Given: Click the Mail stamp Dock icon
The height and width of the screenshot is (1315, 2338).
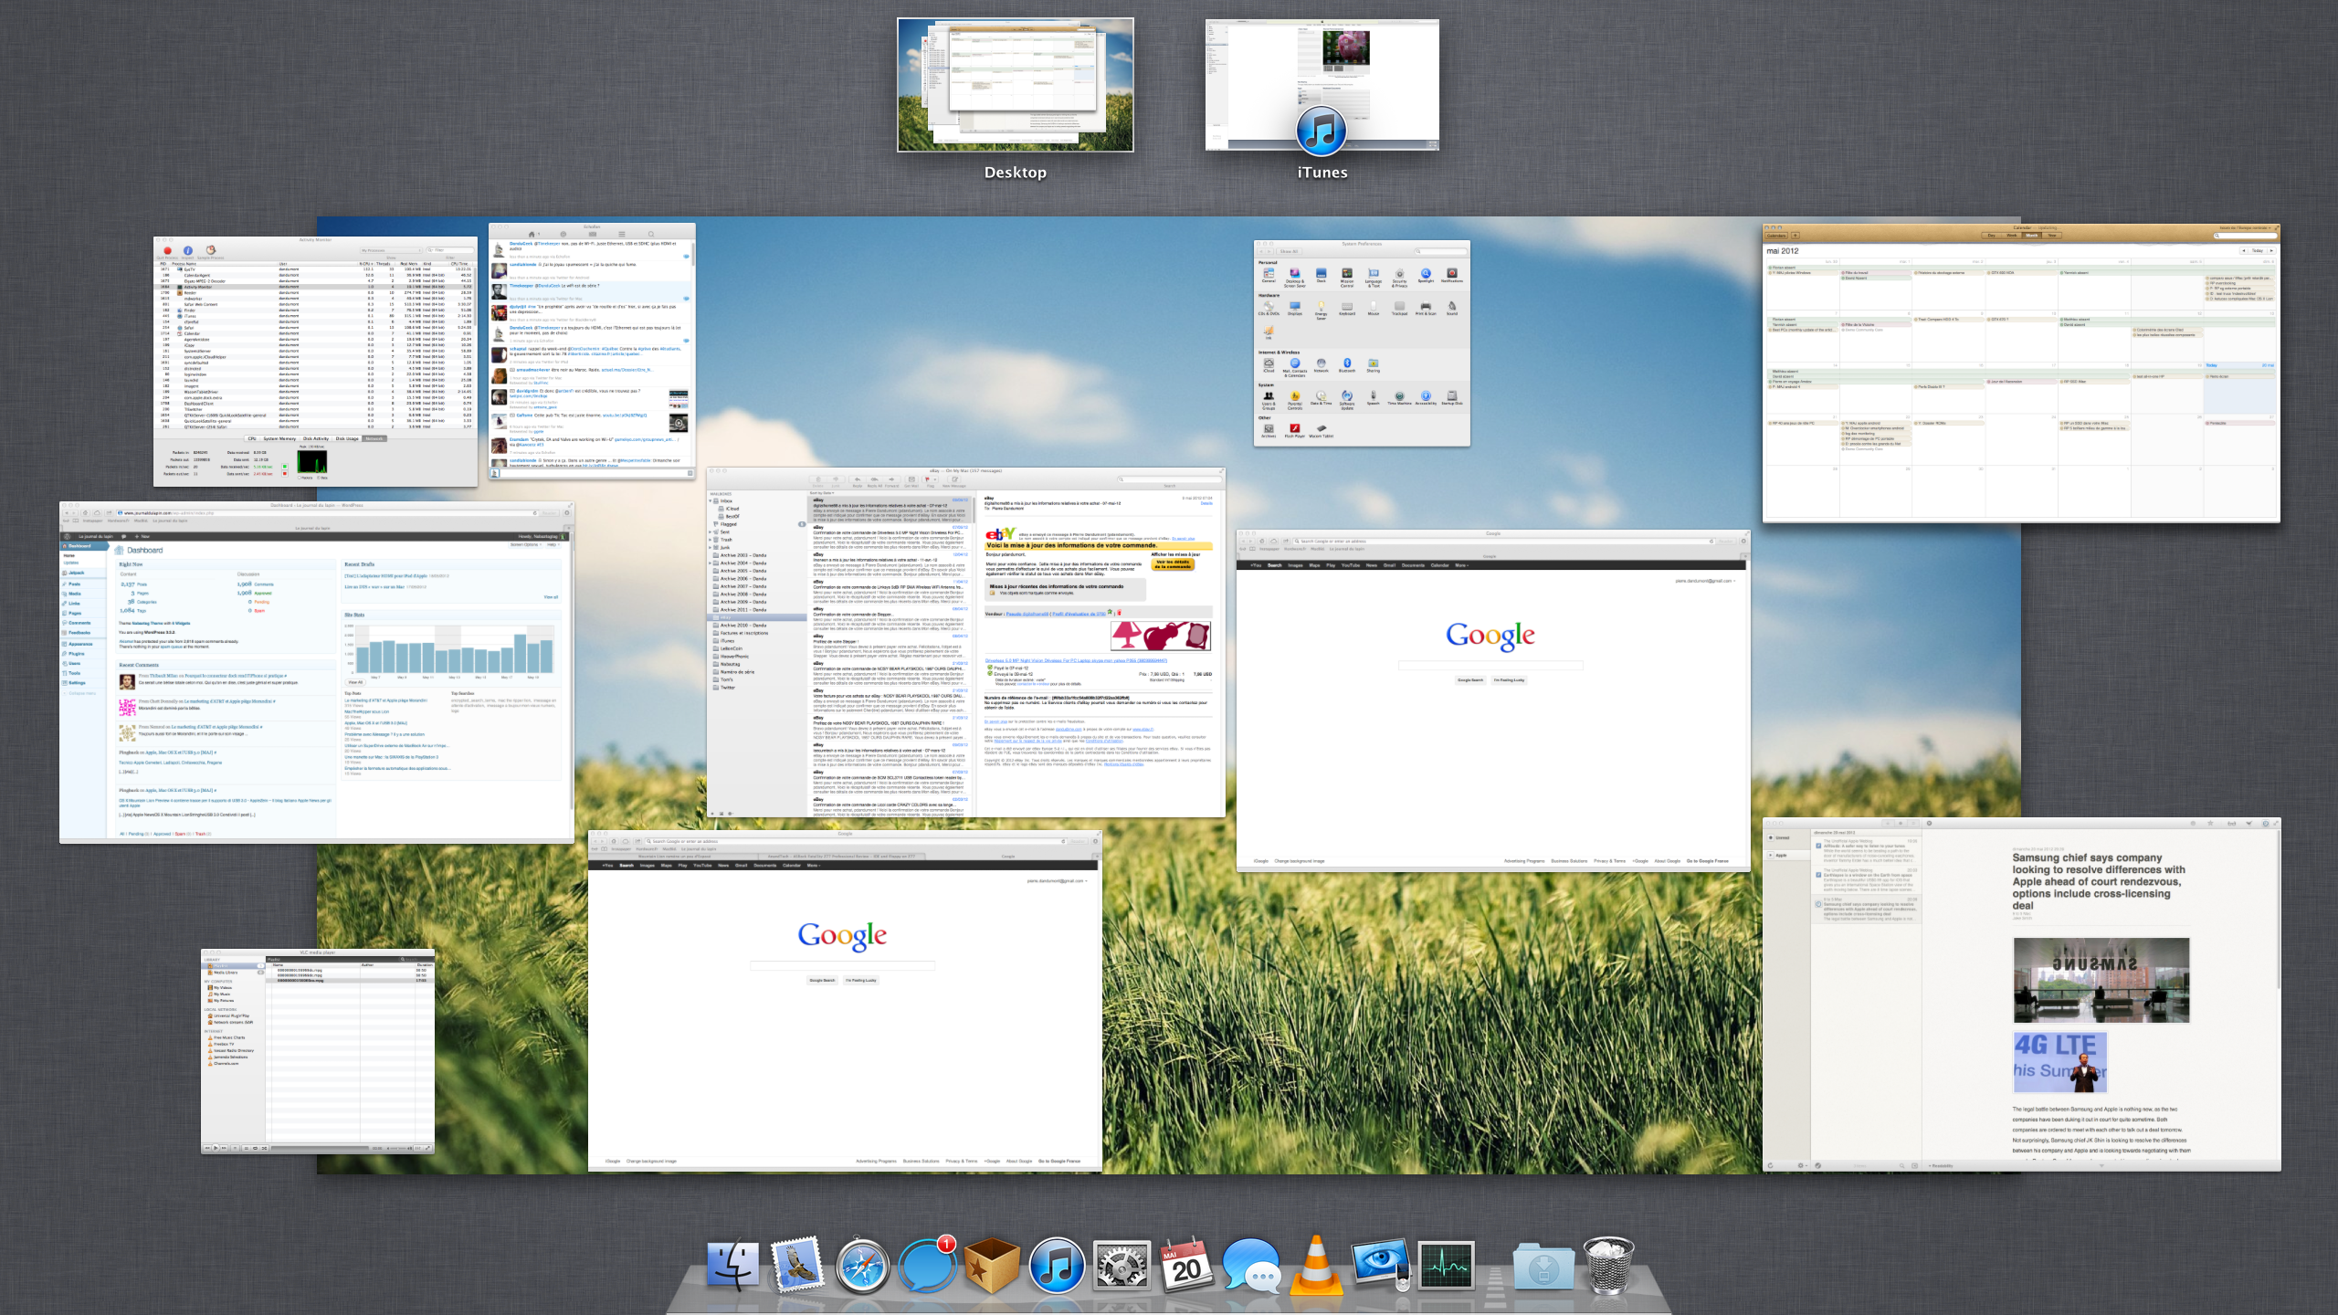Looking at the screenshot, I should coord(797,1267).
